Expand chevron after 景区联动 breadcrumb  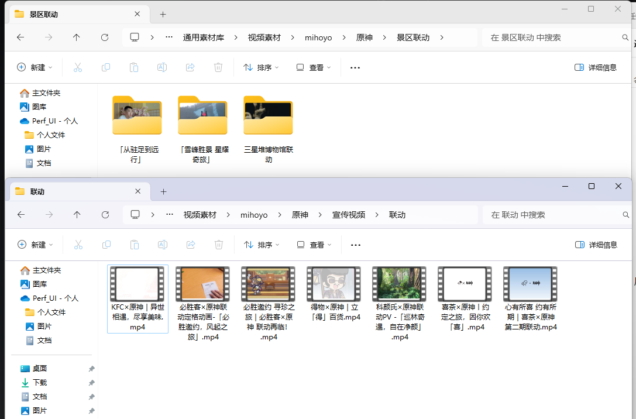(442, 37)
